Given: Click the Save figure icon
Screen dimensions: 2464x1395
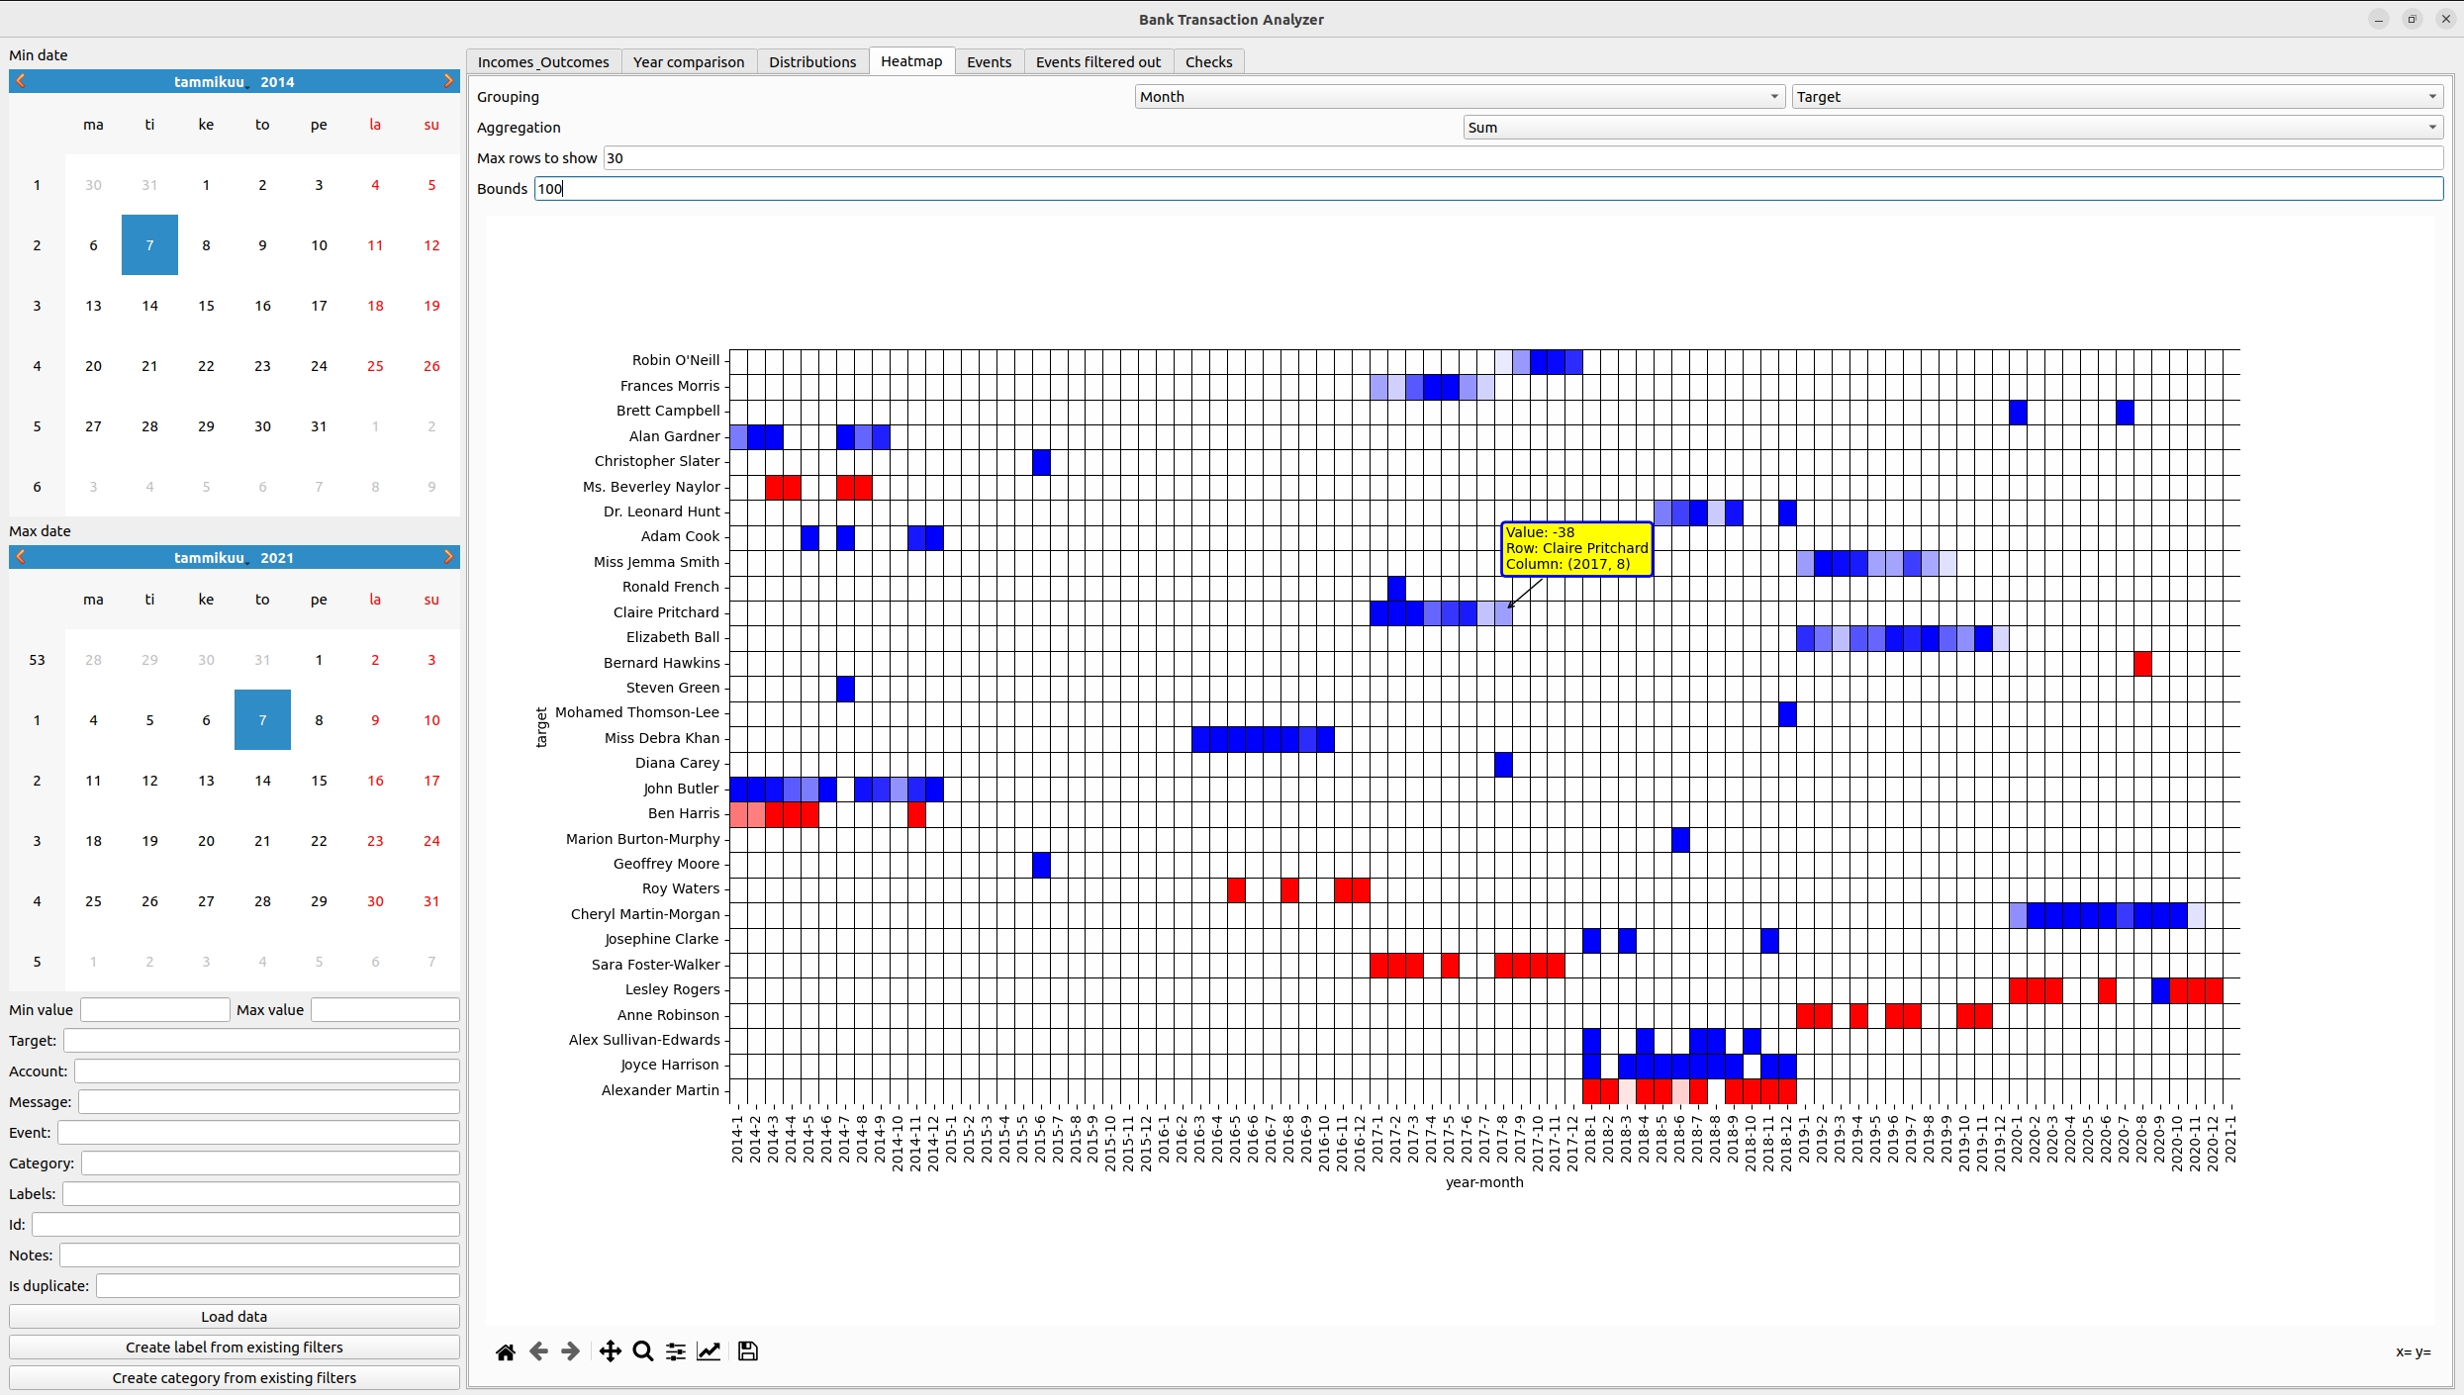Looking at the screenshot, I should pyautogui.click(x=748, y=1351).
